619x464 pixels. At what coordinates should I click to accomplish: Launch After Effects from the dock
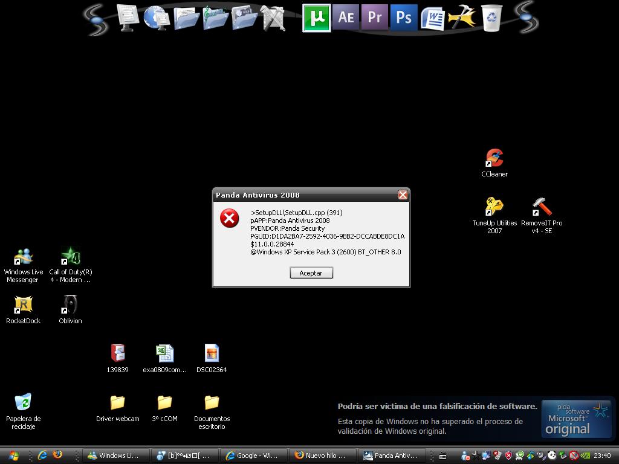345,18
